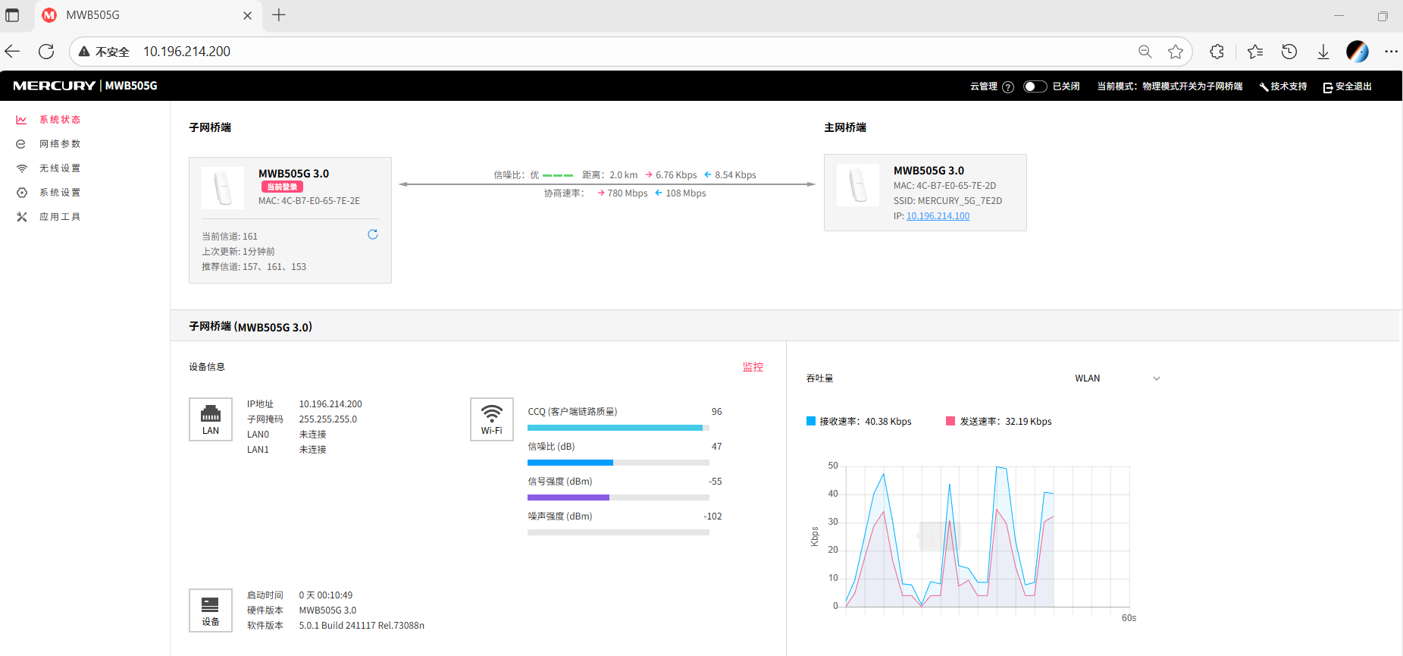Open a new browser tab
The image size is (1403, 656).
[279, 15]
